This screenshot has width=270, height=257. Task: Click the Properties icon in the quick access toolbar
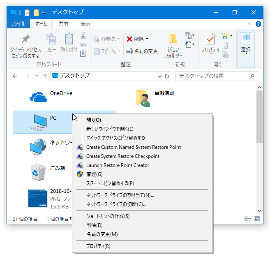coord(27,13)
